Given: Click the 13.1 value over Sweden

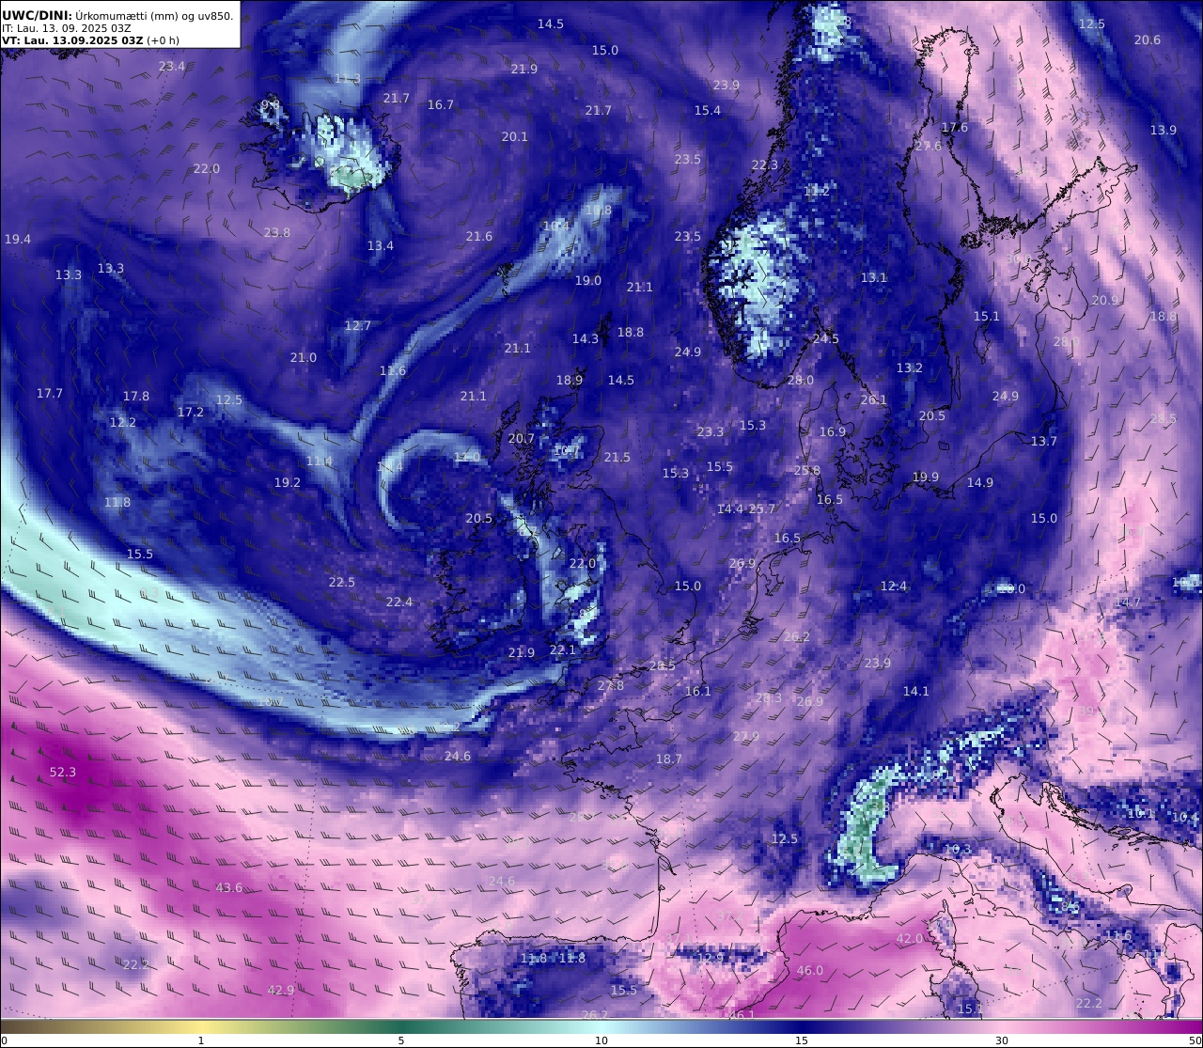Looking at the screenshot, I should pos(874,277).
